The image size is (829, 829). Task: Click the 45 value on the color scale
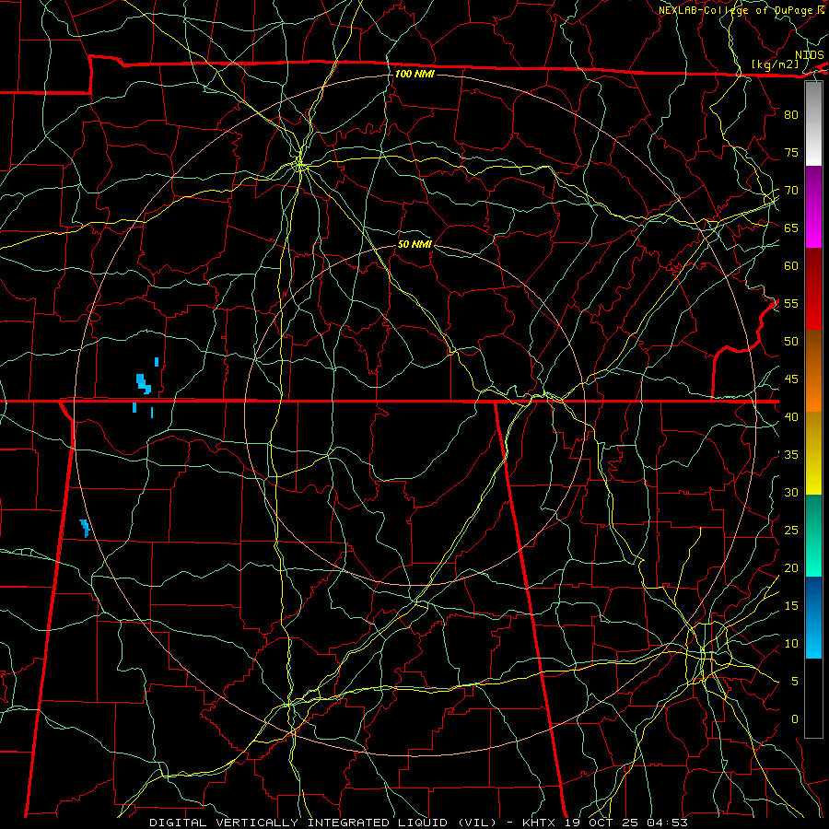pos(791,379)
